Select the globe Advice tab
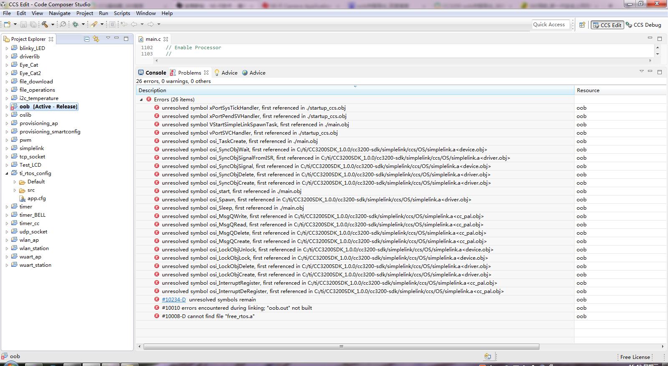668x366 pixels. [253, 73]
